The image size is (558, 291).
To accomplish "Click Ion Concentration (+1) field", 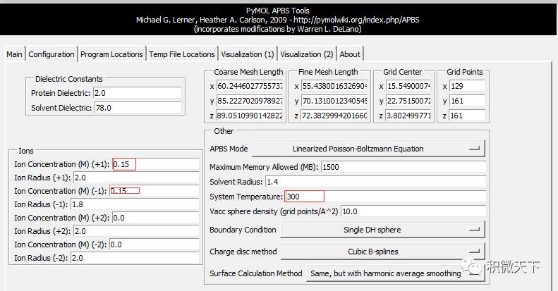I will pos(155,164).
